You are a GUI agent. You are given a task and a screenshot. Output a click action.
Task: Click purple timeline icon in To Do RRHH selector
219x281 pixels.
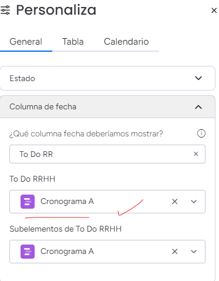28,202
